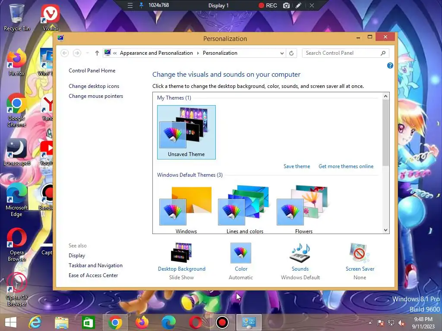
Task: Apply the Flowers theme
Action: click(x=303, y=209)
